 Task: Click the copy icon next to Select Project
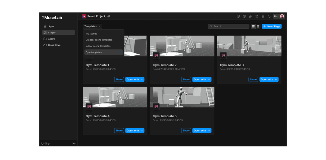109,16
